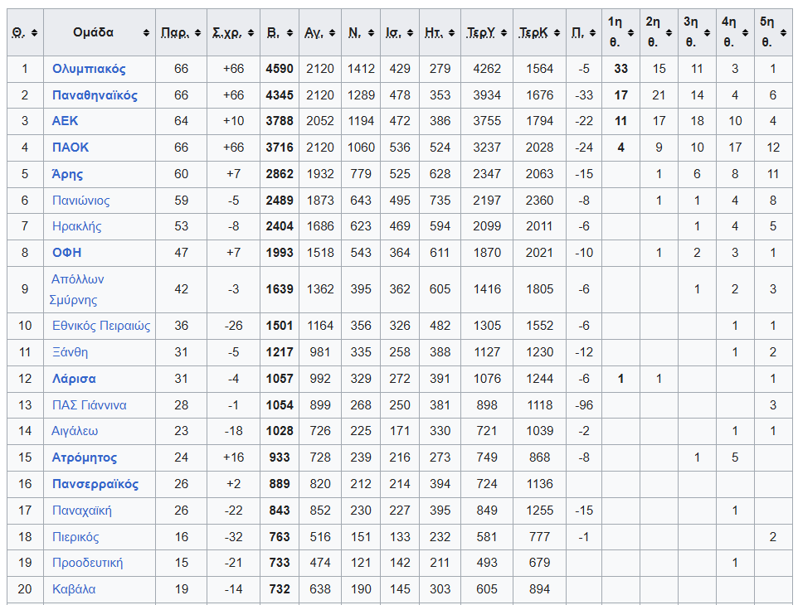
Task: Sort by ΤερΚ column arrows
Action: pyautogui.click(x=556, y=33)
